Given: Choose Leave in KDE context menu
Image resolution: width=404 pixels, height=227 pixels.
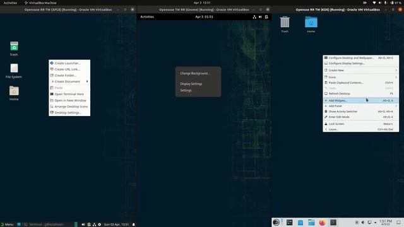Looking at the screenshot, I should (360, 129).
